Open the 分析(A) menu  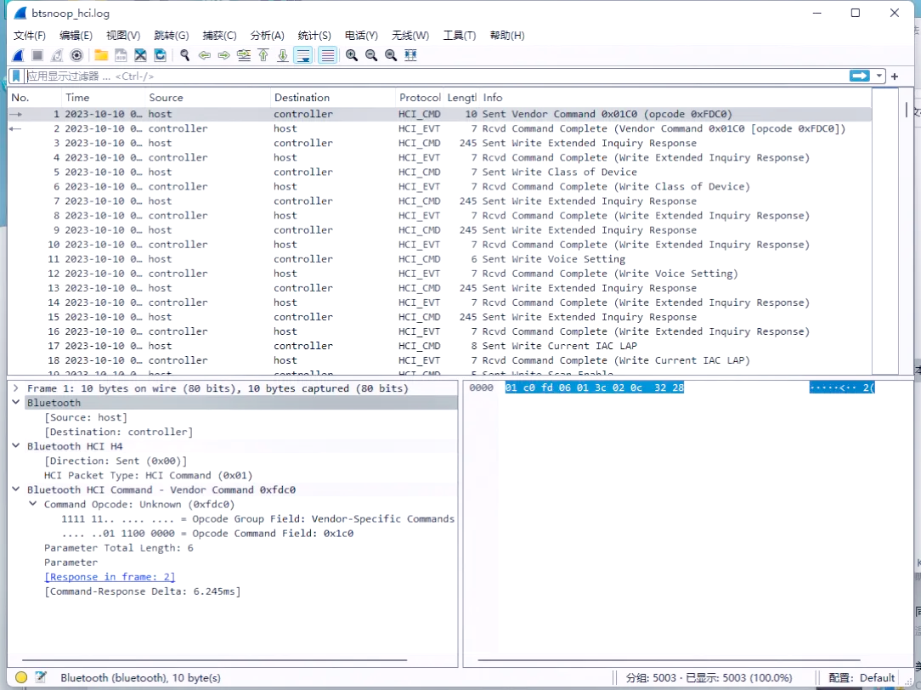point(268,35)
